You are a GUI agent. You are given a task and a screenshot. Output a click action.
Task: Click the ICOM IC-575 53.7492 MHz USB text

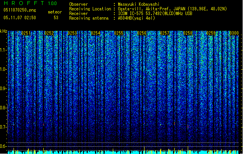pyautogui.click(x=155, y=13)
